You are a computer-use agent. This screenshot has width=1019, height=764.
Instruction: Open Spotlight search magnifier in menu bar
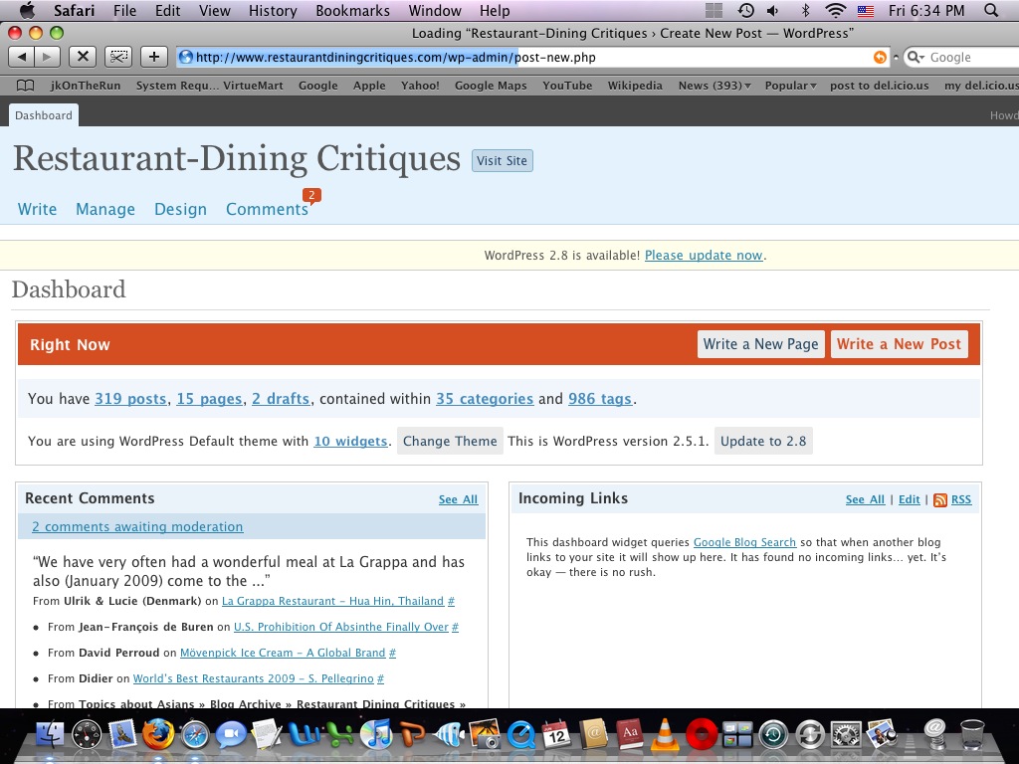990,11
